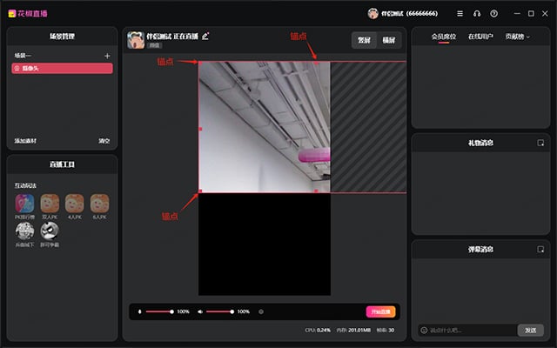The height and width of the screenshot is (348, 557).
Task: Add a new scene with the plus icon
Action: [107, 56]
